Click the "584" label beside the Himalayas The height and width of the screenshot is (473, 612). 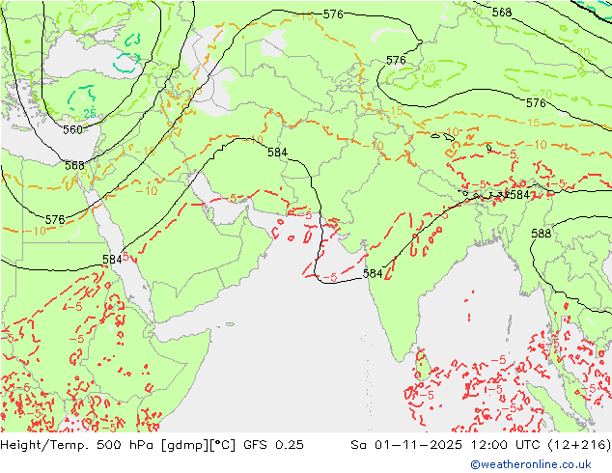pos(519,194)
